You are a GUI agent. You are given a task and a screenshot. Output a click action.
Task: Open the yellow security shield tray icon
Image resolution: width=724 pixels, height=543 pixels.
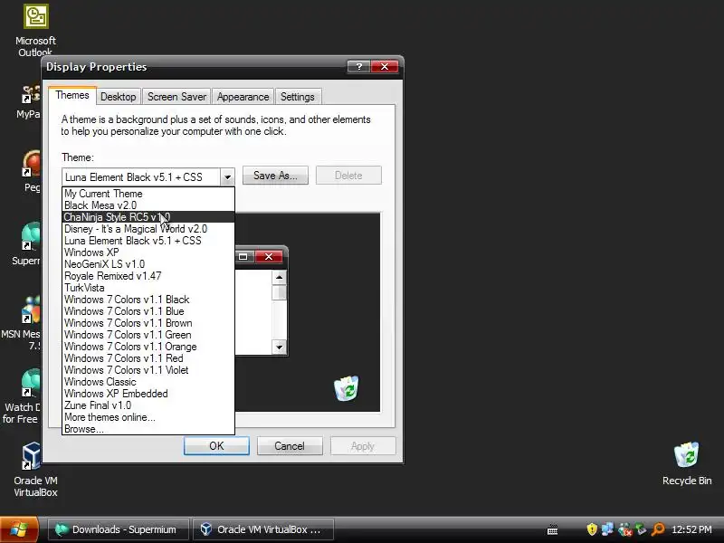(592, 529)
